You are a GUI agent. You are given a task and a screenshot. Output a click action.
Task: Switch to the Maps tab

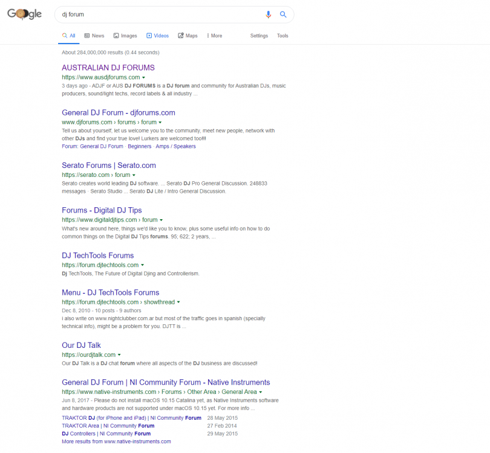[x=188, y=36]
